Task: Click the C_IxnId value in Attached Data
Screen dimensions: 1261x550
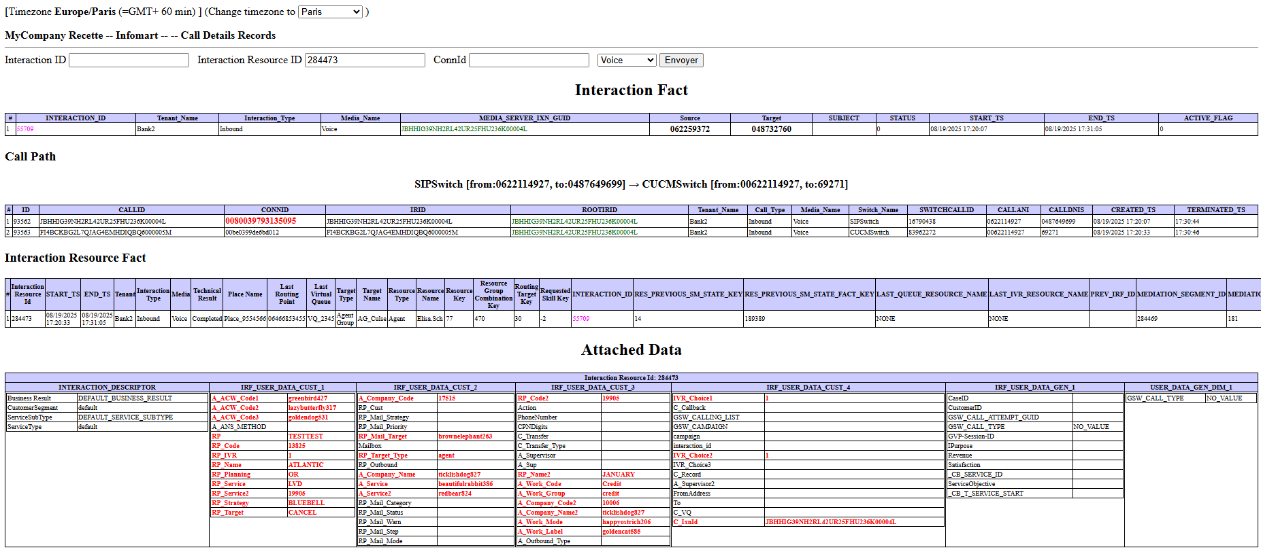Action: (x=830, y=522)
